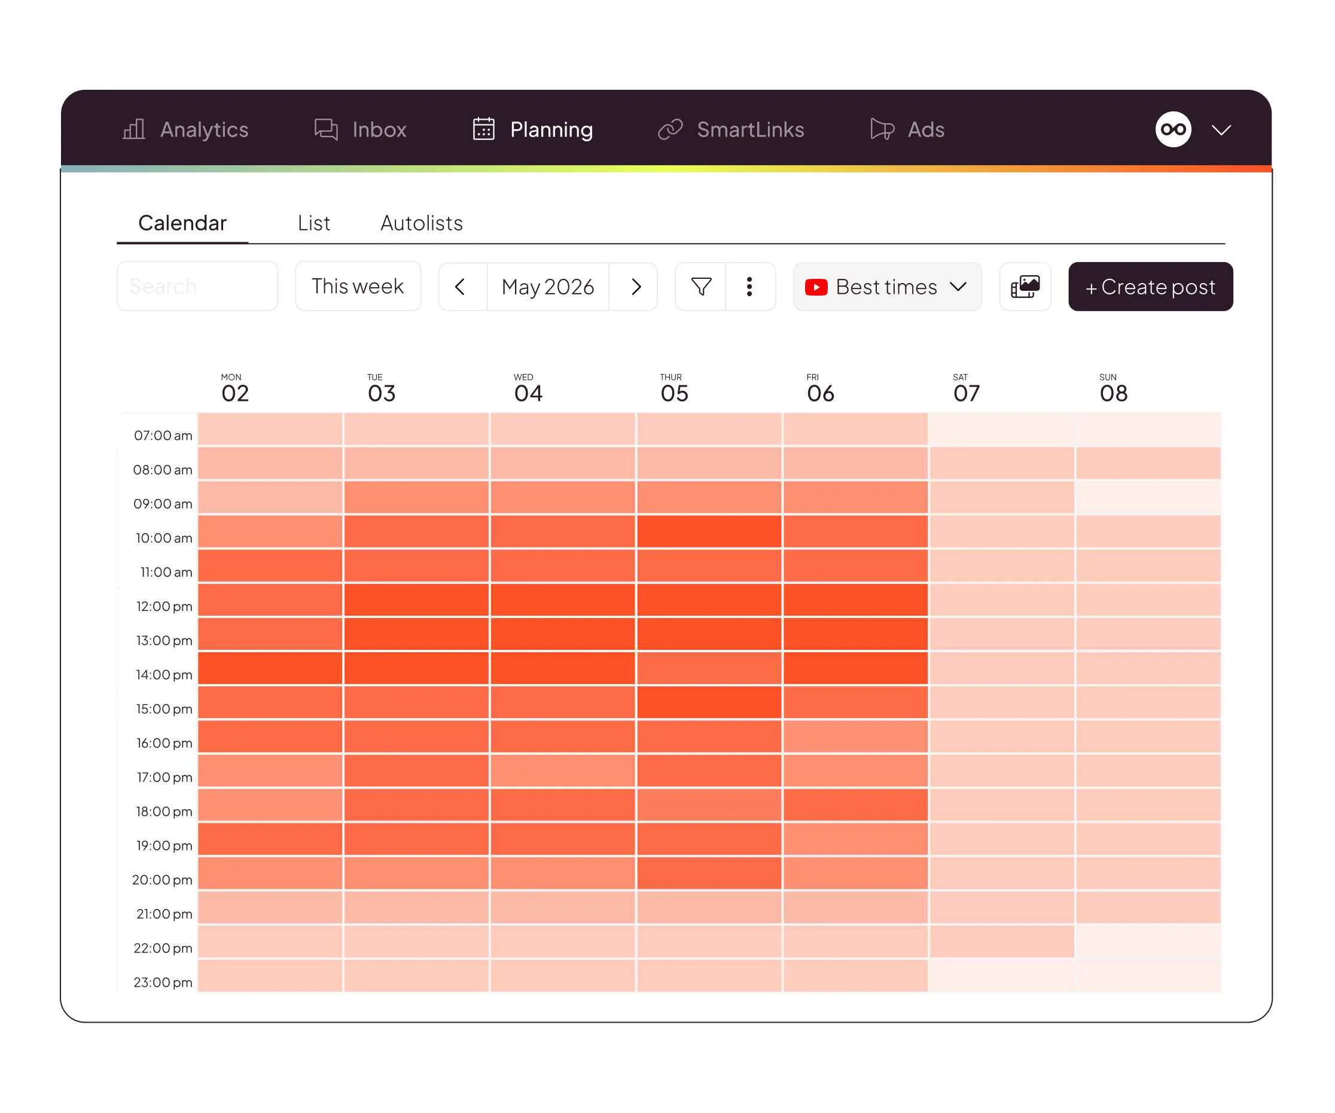Open the three-dot more options menu

tap(749, 287)
